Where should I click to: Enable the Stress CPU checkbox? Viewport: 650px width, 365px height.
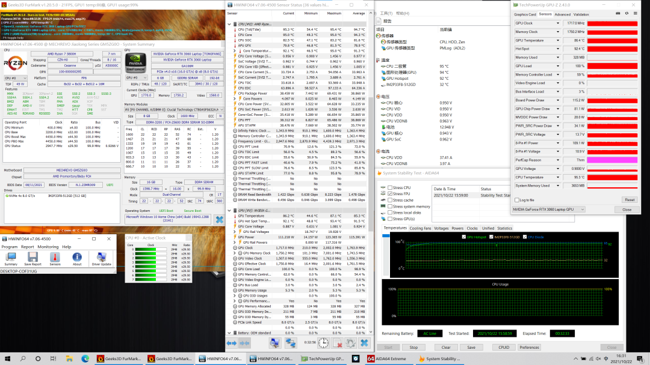(x=390, y=188)
